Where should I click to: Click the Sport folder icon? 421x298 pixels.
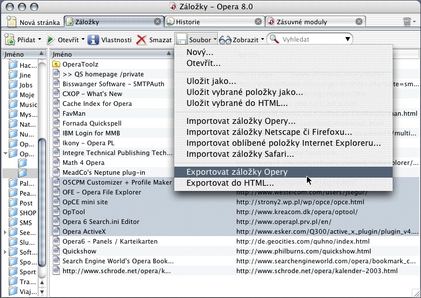click(13, 271)
